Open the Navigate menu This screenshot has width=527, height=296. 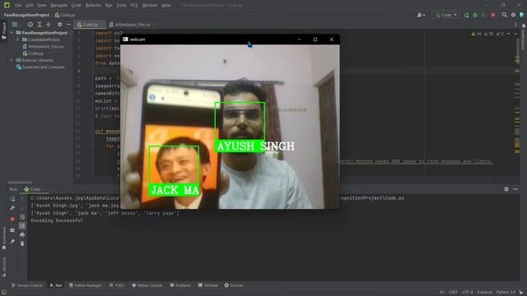pyautogui.click(x=58, y=6)
